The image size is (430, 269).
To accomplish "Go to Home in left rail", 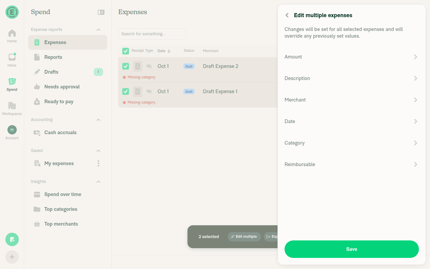I will pos(12,36).
